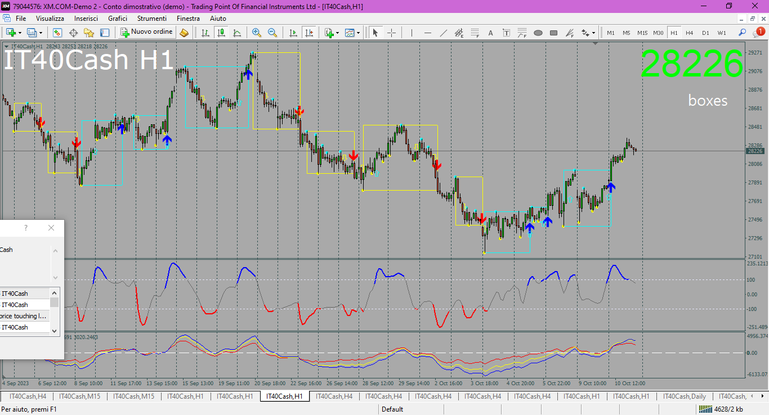Viewport: 769px width, 415px height.
Task: Open the Profiles toolbar icon
Action: 32,33
